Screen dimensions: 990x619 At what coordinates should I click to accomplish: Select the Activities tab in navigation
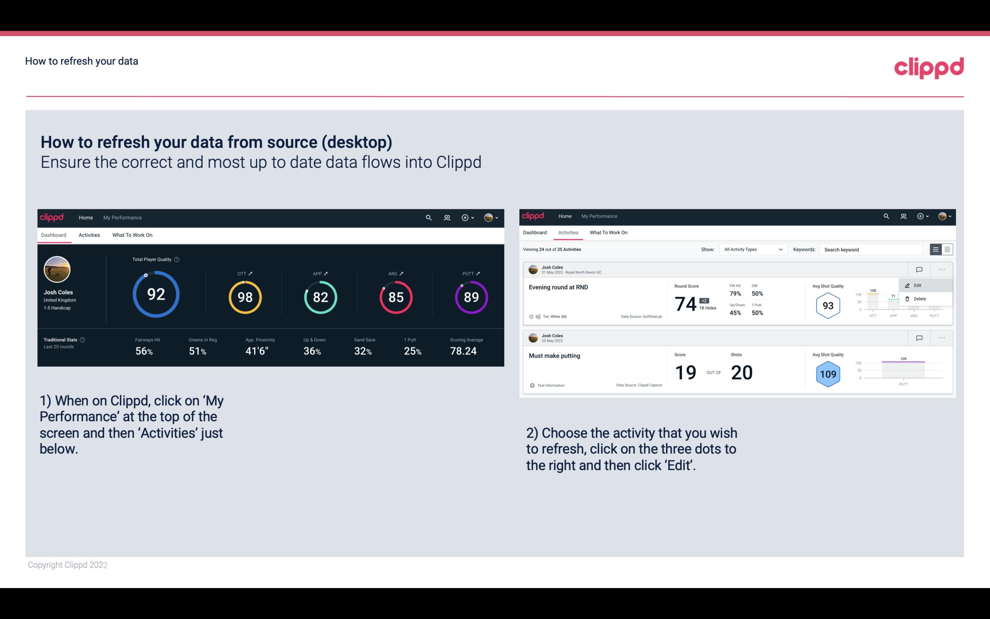89,235
